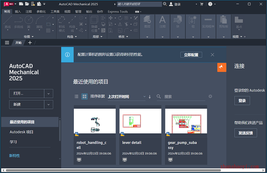
Task: Expand the 绘图 panel flyout
Action: point(29,36)
